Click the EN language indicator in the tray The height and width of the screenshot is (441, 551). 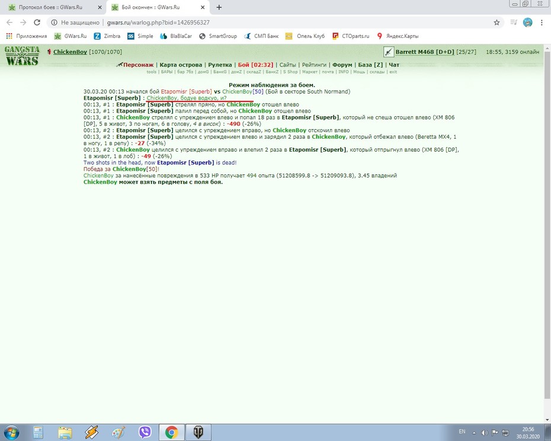click(x=462, y=432)
